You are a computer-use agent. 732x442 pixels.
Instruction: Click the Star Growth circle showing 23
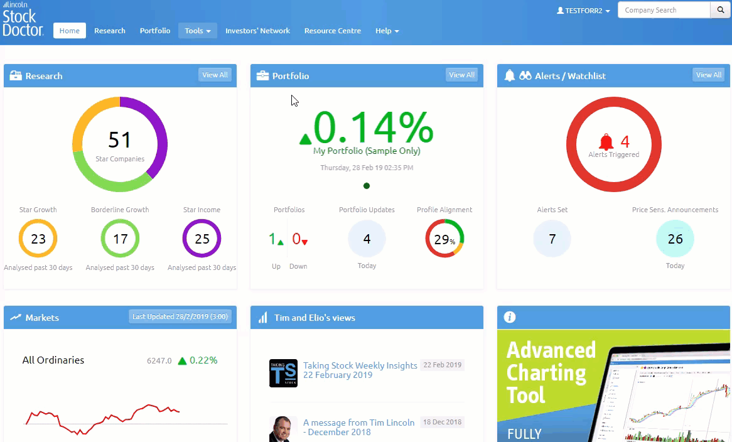coord(38,239)
